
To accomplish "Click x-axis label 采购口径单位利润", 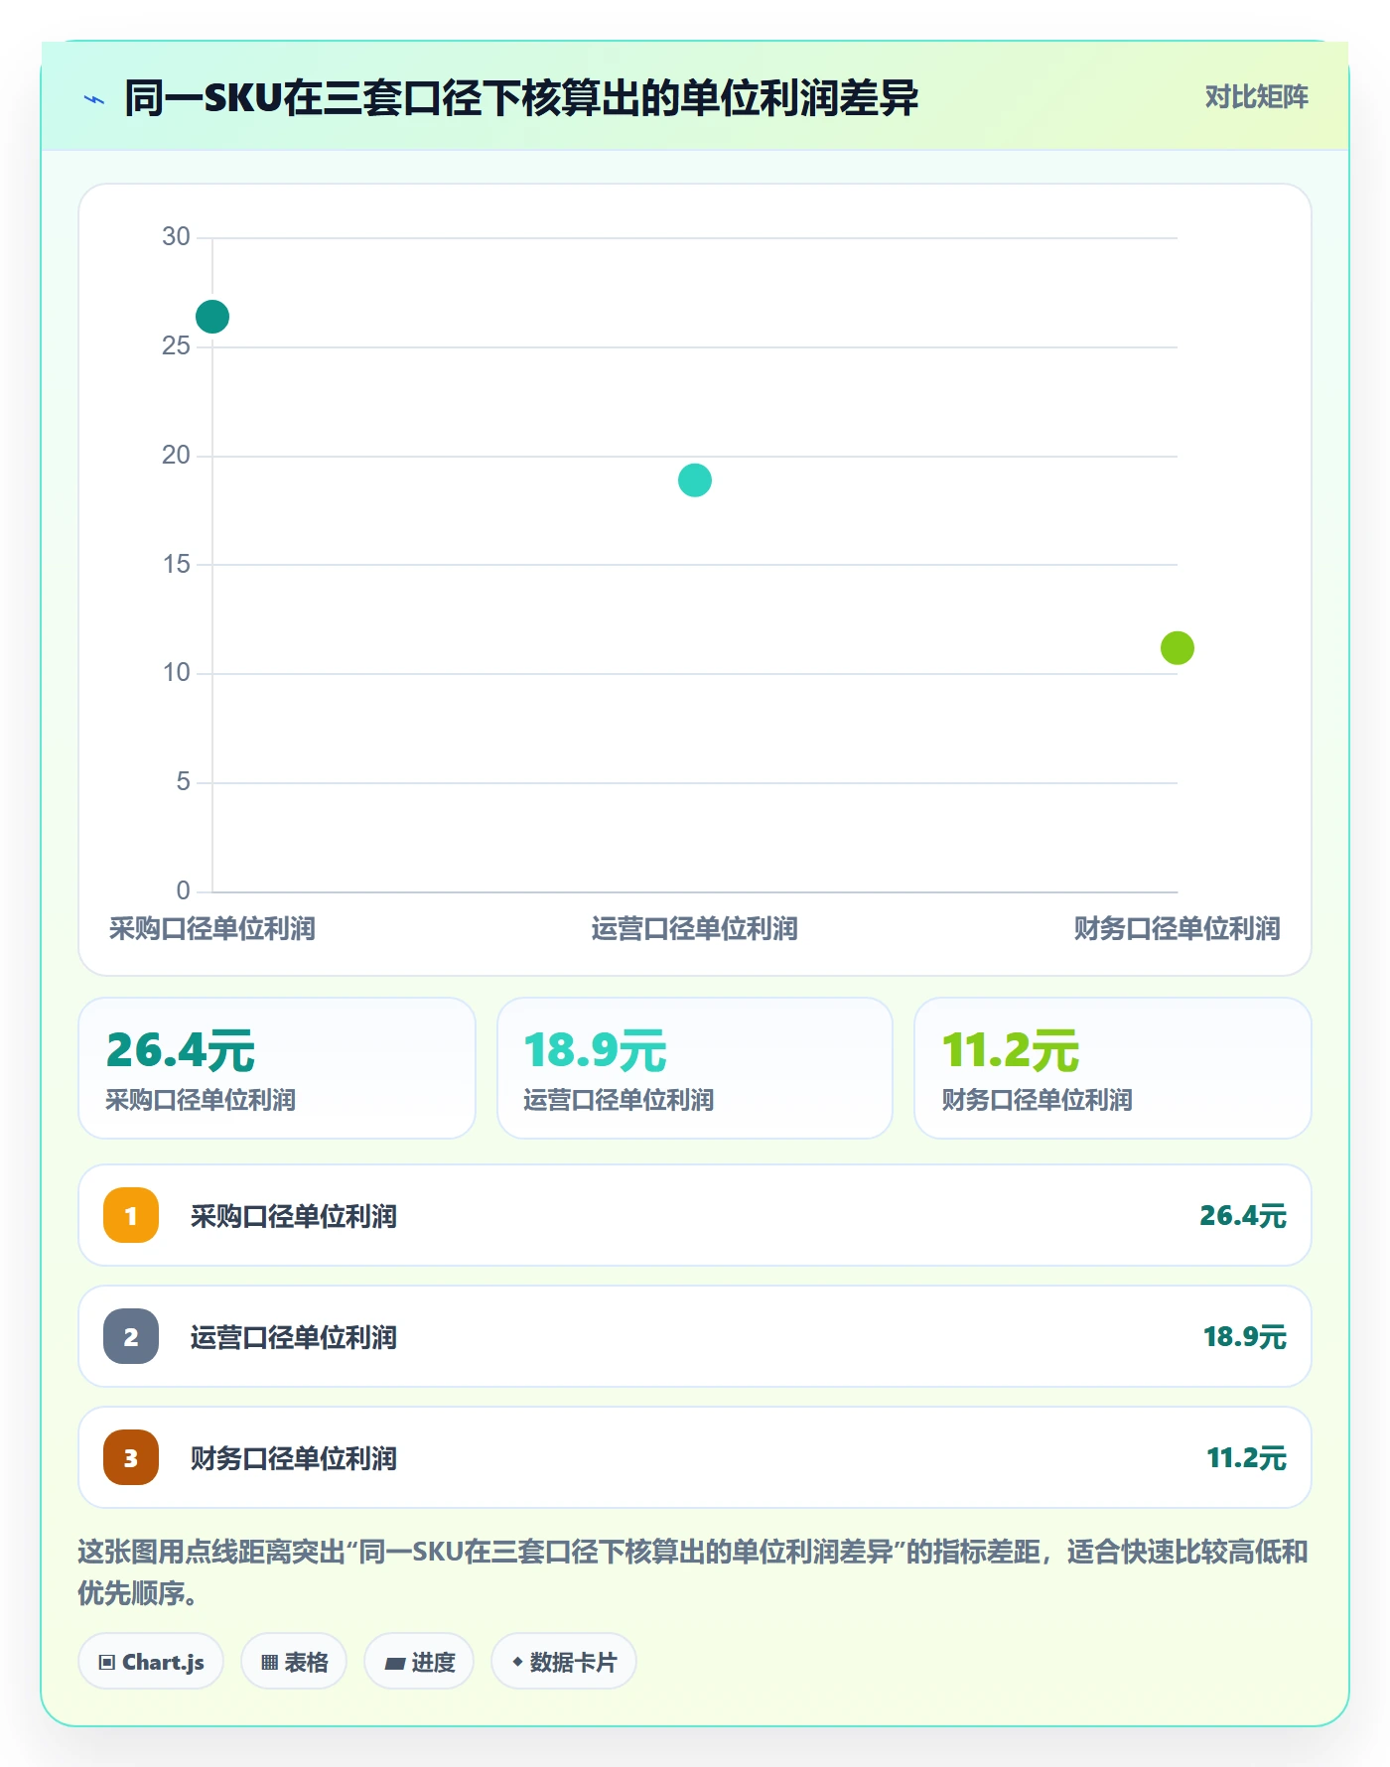I will pos(212,928).
